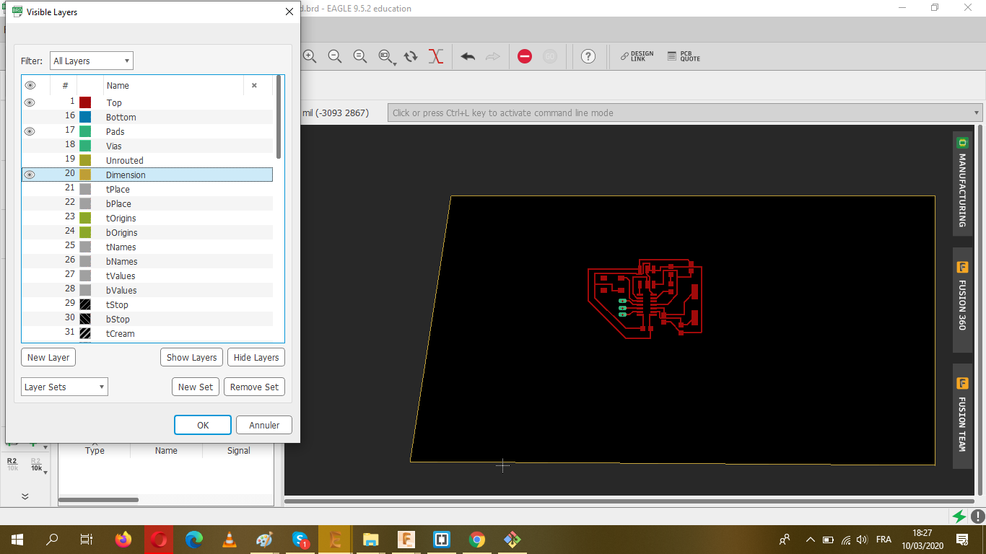Click the Show Layers button
The width and height of the screenshot is (986, 554).
191,357
